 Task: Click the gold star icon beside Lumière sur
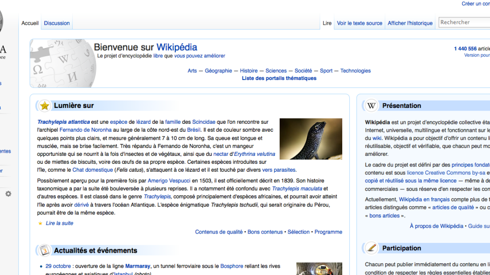pyautogui.click(x=45, y=106)
